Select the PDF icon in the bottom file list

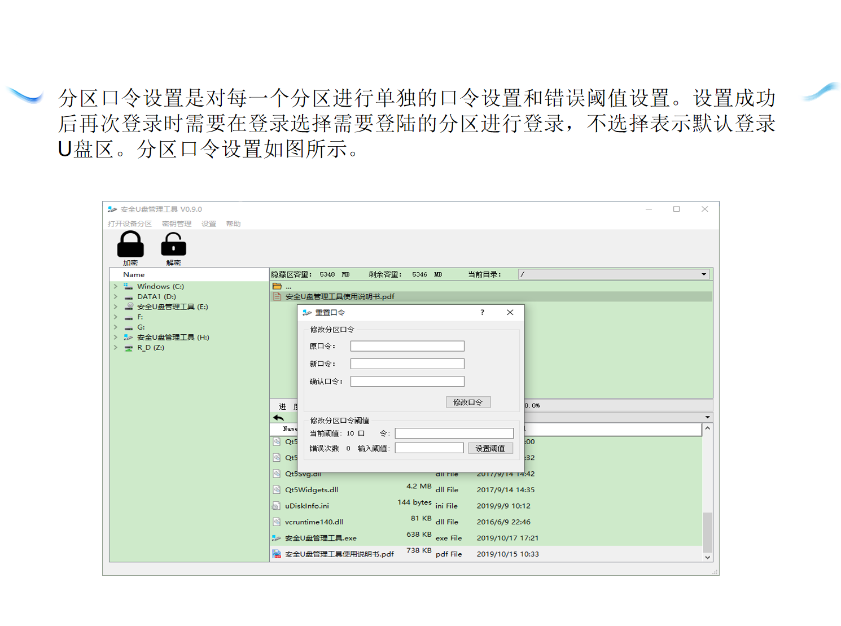tap(277, 554)
